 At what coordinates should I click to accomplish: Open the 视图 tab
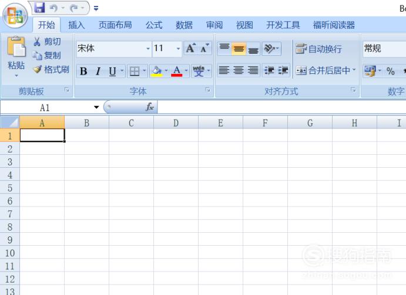coord(244,25)
